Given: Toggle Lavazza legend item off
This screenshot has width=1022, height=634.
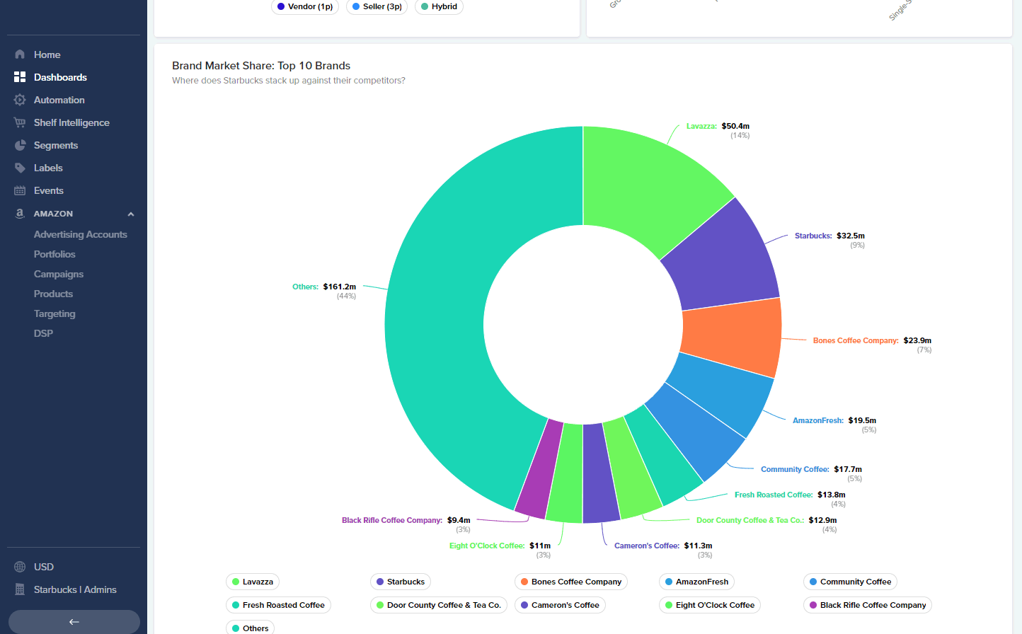Looking at the screenshot, I should pyautogui.click(x=253, y=582).
